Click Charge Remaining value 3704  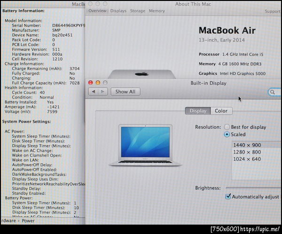click(74, 69)
